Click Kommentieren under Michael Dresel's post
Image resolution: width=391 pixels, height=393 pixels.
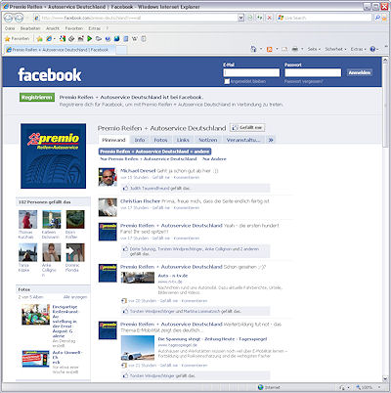coord(187,178)
